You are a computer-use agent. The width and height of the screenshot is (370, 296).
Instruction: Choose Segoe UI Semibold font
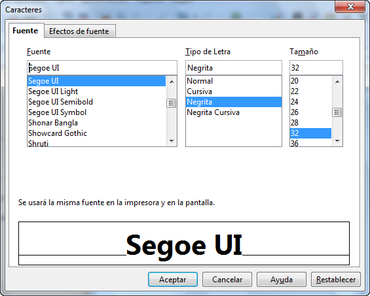click(97, 102)
